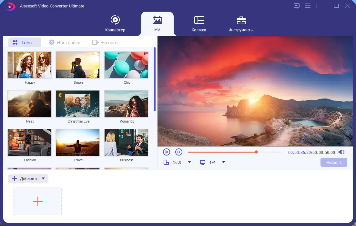Select the Neat theme thumbnail
This screenshot has height=226, width=356.
tap(29, 104)
